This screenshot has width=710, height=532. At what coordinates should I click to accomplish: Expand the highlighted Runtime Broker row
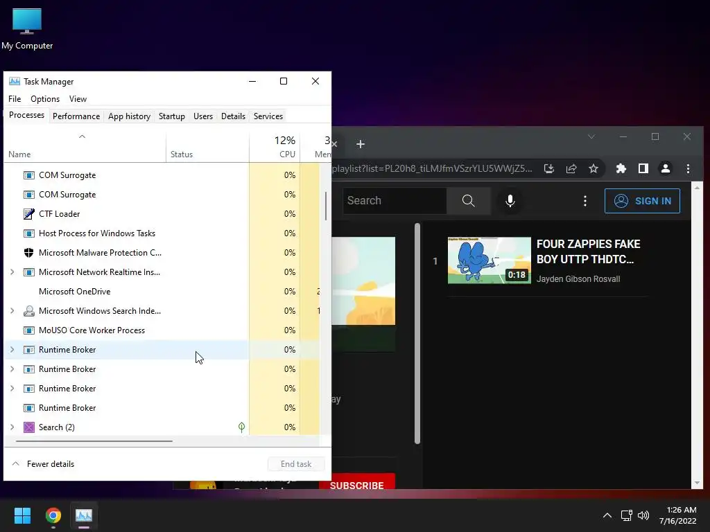coord(12,350)
